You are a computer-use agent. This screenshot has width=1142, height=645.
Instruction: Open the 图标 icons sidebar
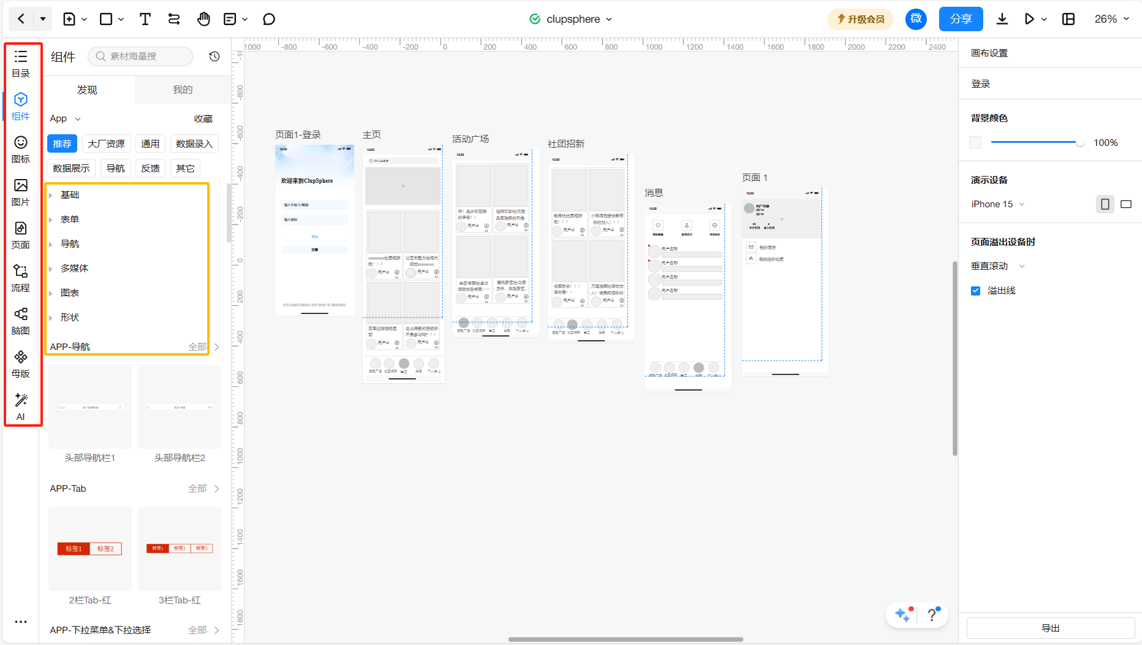click(x=21, y=150)
